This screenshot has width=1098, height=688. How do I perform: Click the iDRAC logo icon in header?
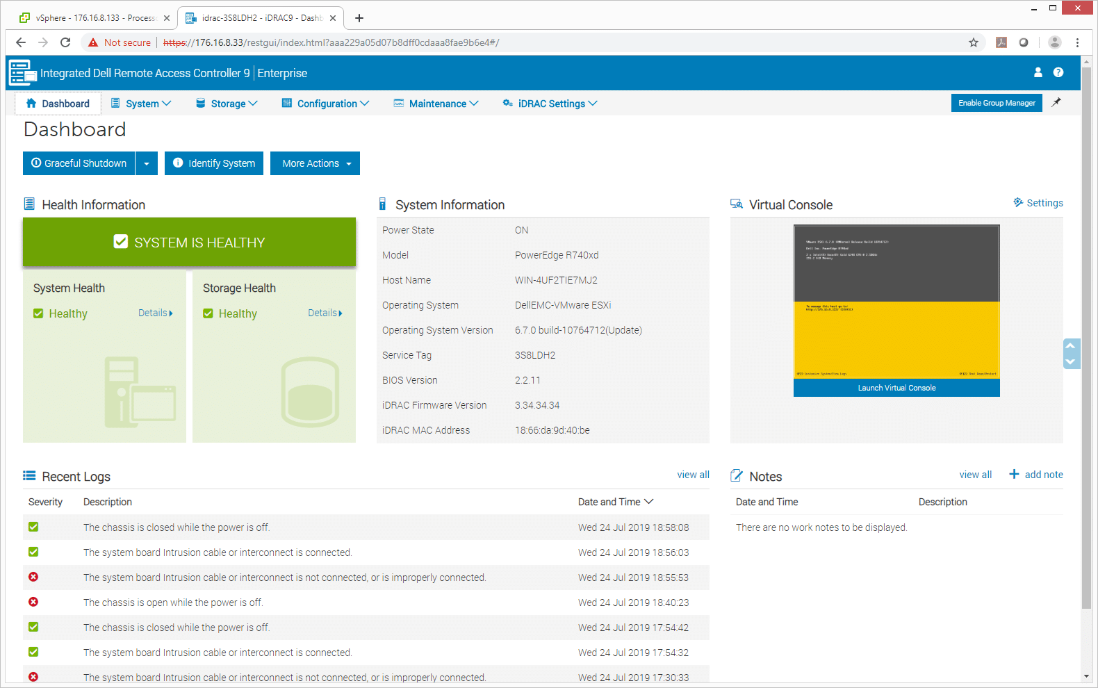[22, 72]
